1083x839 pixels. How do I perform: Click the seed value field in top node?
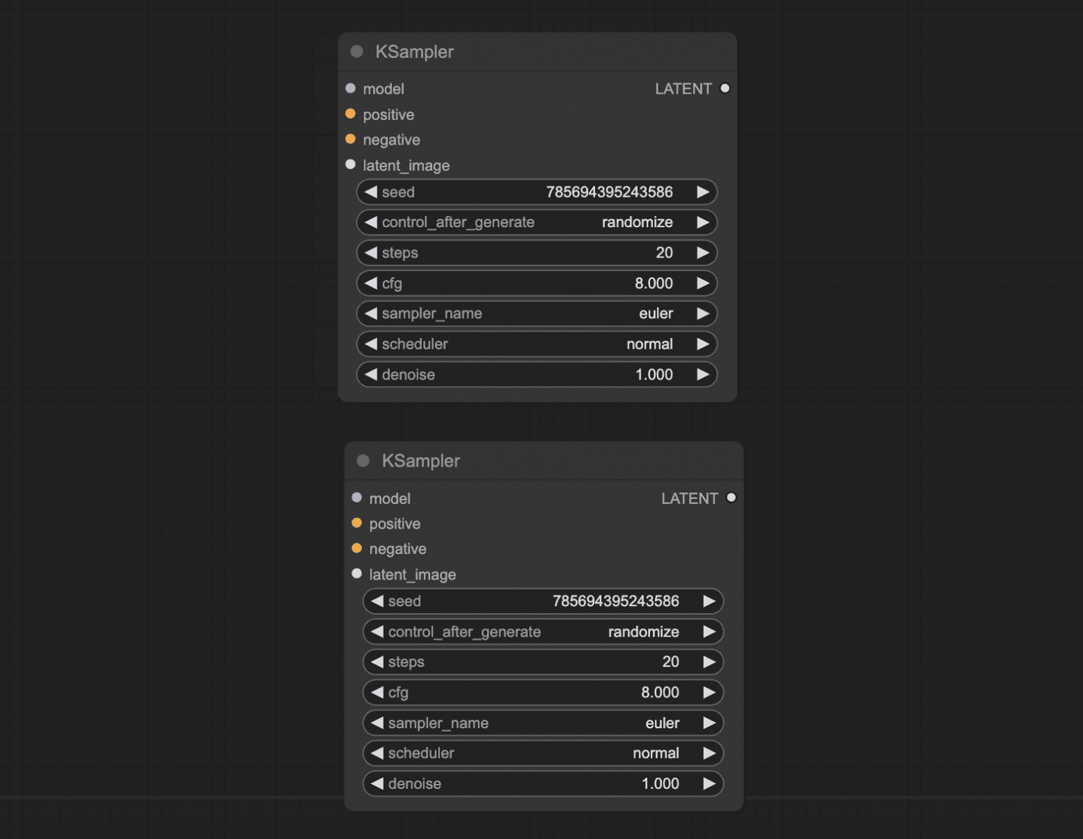(x=537, y=192)
